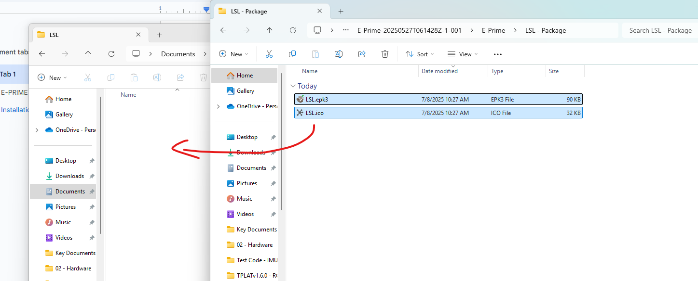Click Cut icon in LSL - Package window
Viewport: 698px width, 281px height.
(269, 54)
